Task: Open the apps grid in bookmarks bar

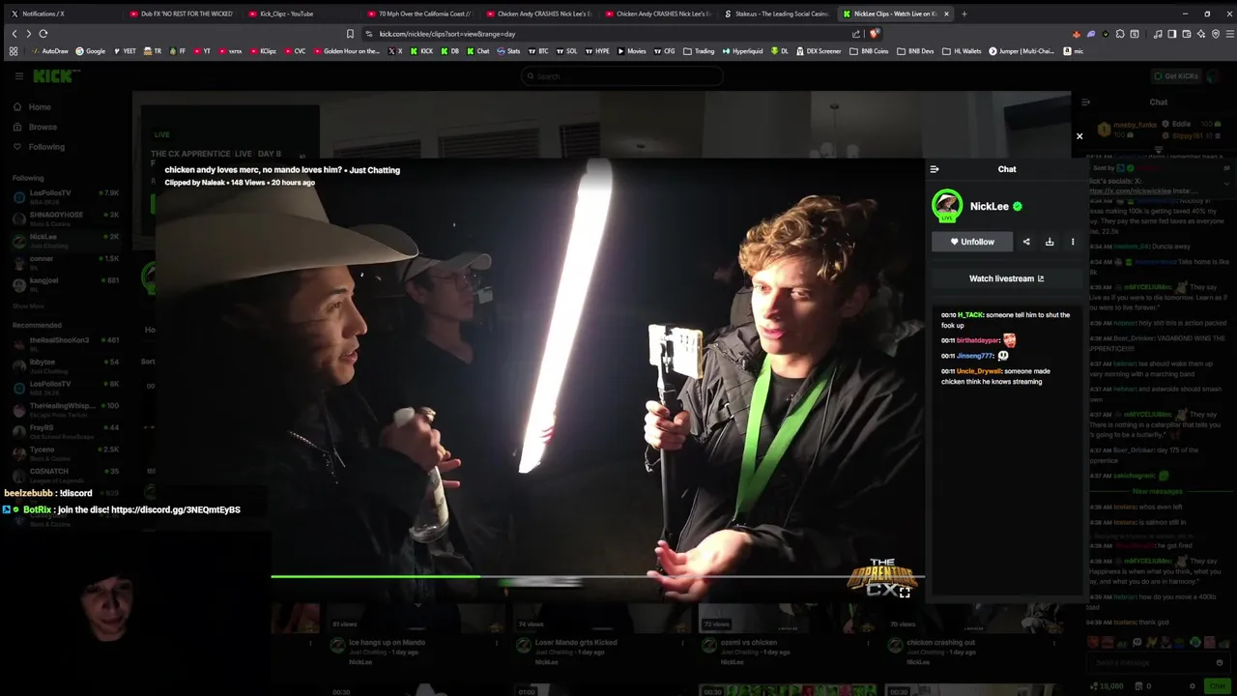Action: tap(14, 51)
